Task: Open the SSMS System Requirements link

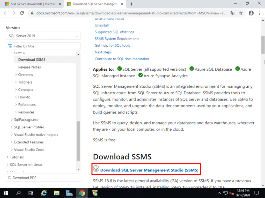Action: pyautogui.click(x=117, y=38)
